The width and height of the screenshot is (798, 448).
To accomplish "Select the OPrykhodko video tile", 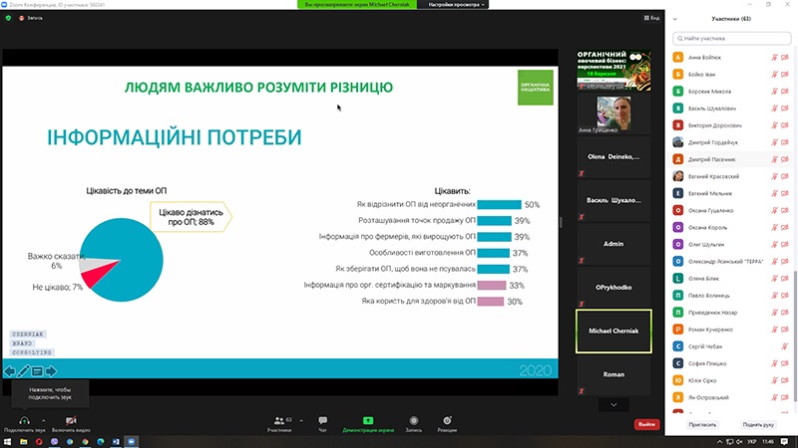I will 613,287.
